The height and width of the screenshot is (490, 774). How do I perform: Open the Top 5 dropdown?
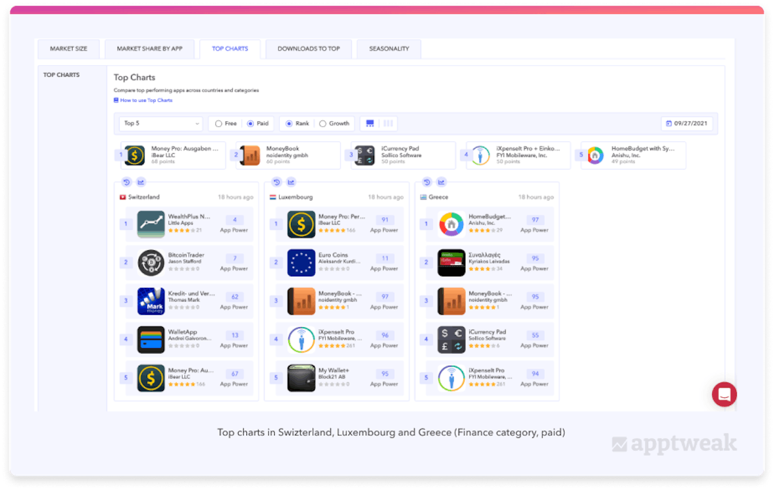(161, 124)
